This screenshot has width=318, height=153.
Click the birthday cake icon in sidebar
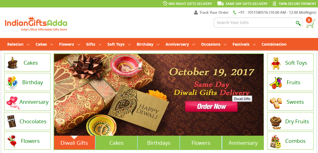click(12, 62)
